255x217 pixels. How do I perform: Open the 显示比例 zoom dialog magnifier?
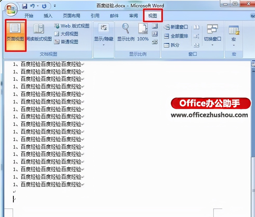[126, 32]
